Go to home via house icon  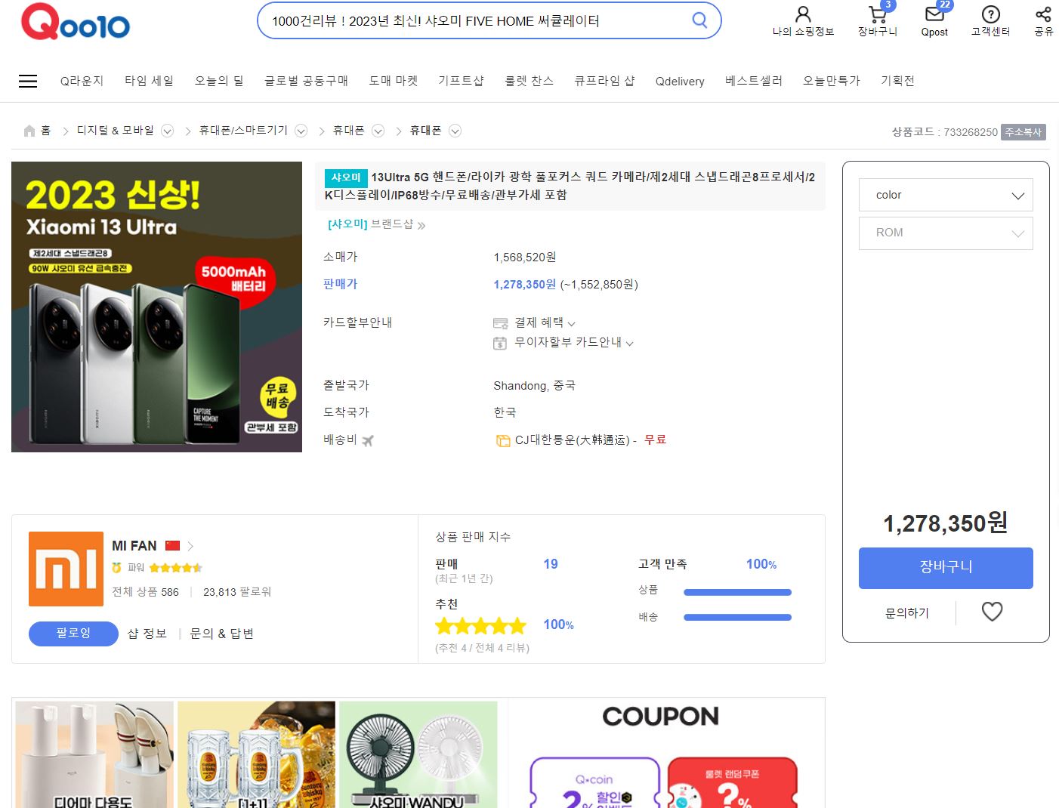tap(29, 131)
